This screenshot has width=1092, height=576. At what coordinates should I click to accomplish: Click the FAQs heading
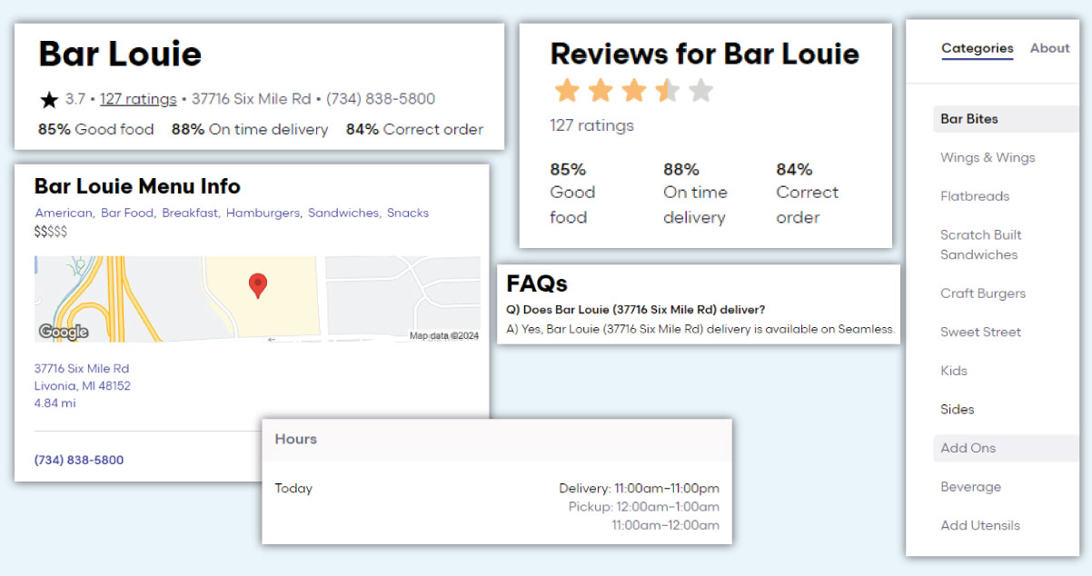tap(537, 283)
